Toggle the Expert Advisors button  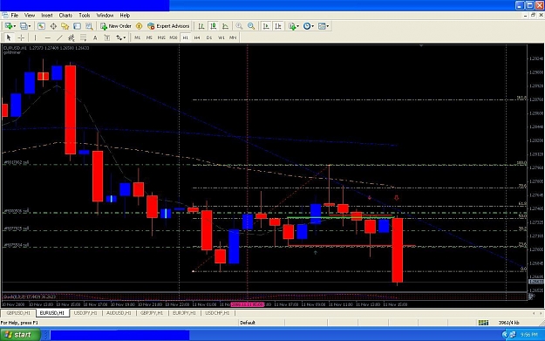pos(168,26)
